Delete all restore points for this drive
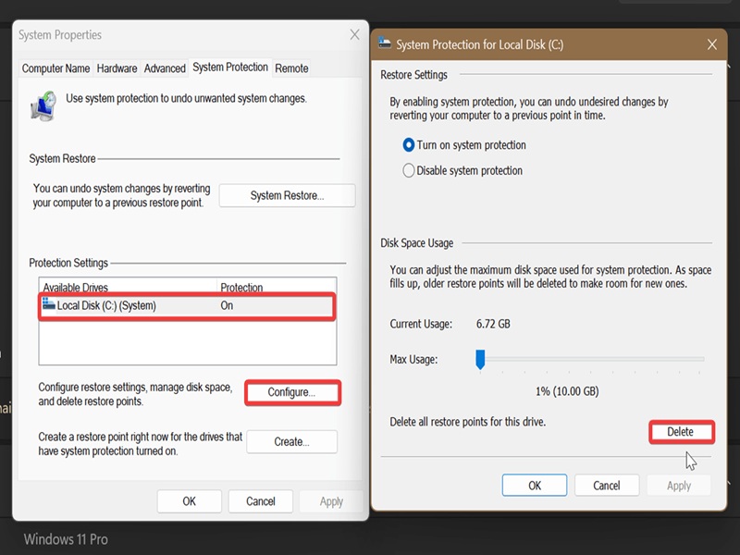Image resolution: width=740 pixels, height=555 pixels. 681,432
